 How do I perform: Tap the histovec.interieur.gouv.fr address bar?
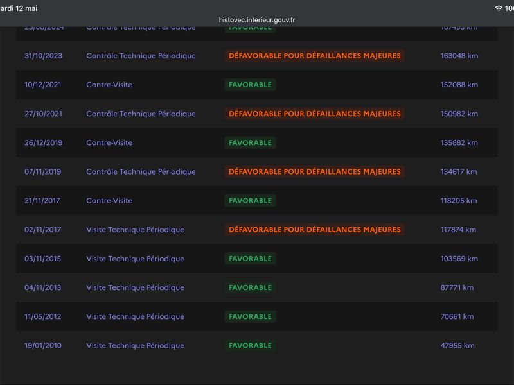point(256,20)
